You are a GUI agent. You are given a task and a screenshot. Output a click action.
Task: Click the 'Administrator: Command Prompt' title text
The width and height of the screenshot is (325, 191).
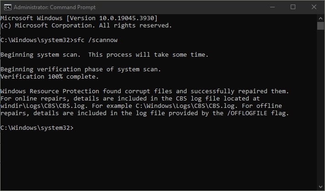(55, 7)
